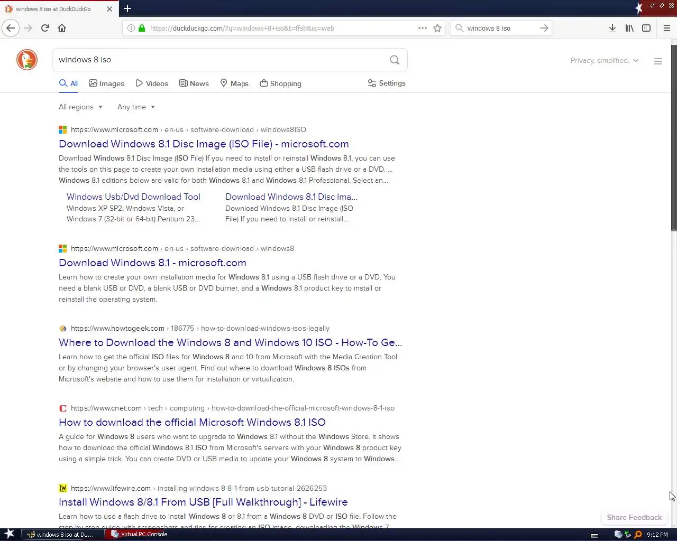The height and width of the screenshot is (541, 677).
Task: Open the DuckDuckGo side menu
Action: click(658, 61)
